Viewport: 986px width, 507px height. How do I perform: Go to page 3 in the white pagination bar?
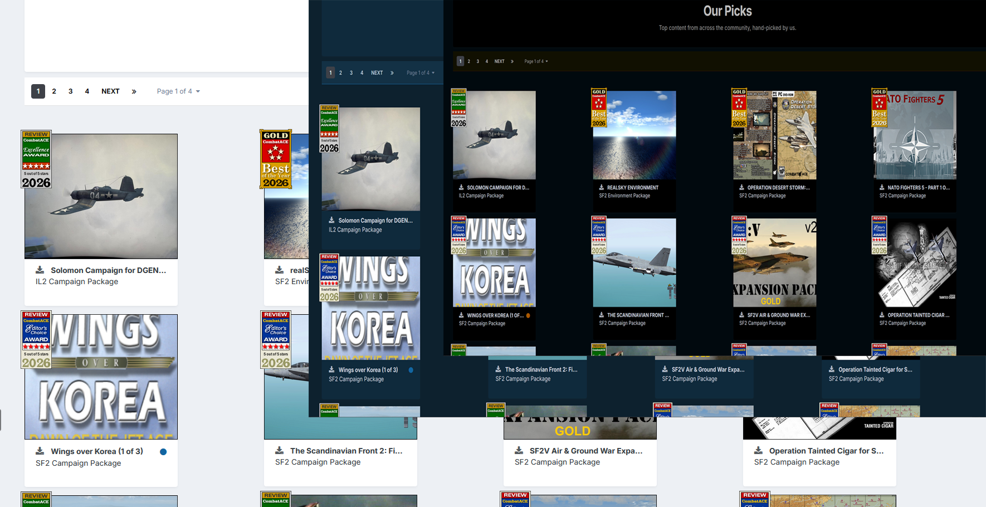point(70,91)
